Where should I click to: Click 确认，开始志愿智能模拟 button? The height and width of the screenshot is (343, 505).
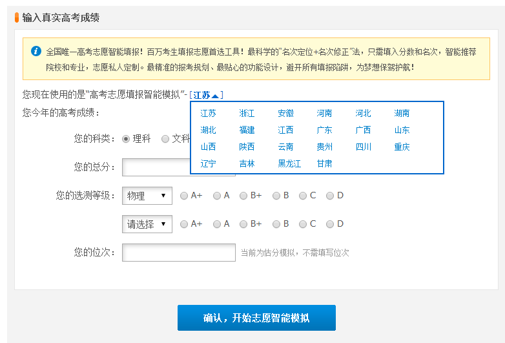pyautogui.click(x=256, y=318)
